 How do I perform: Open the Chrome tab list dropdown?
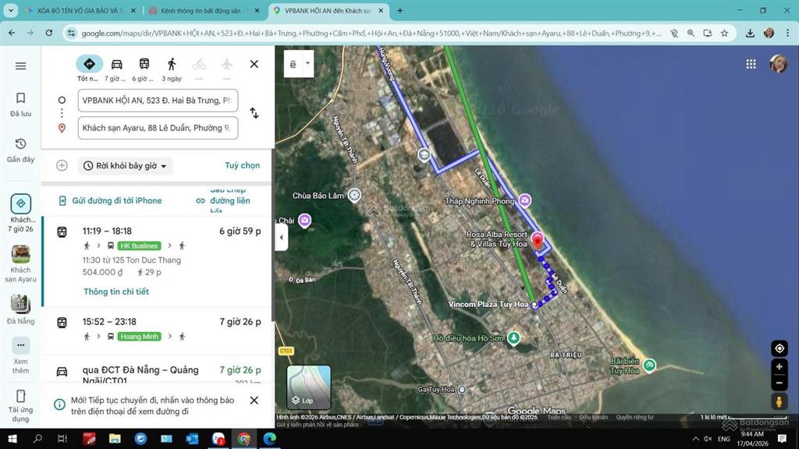tap(11, 11)
